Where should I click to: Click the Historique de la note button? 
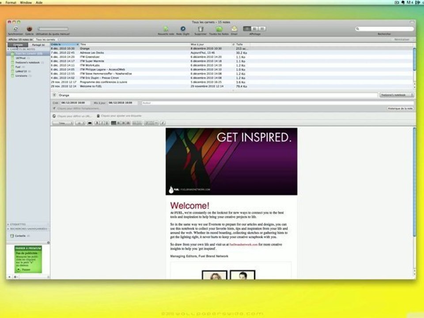coord(400,109)
